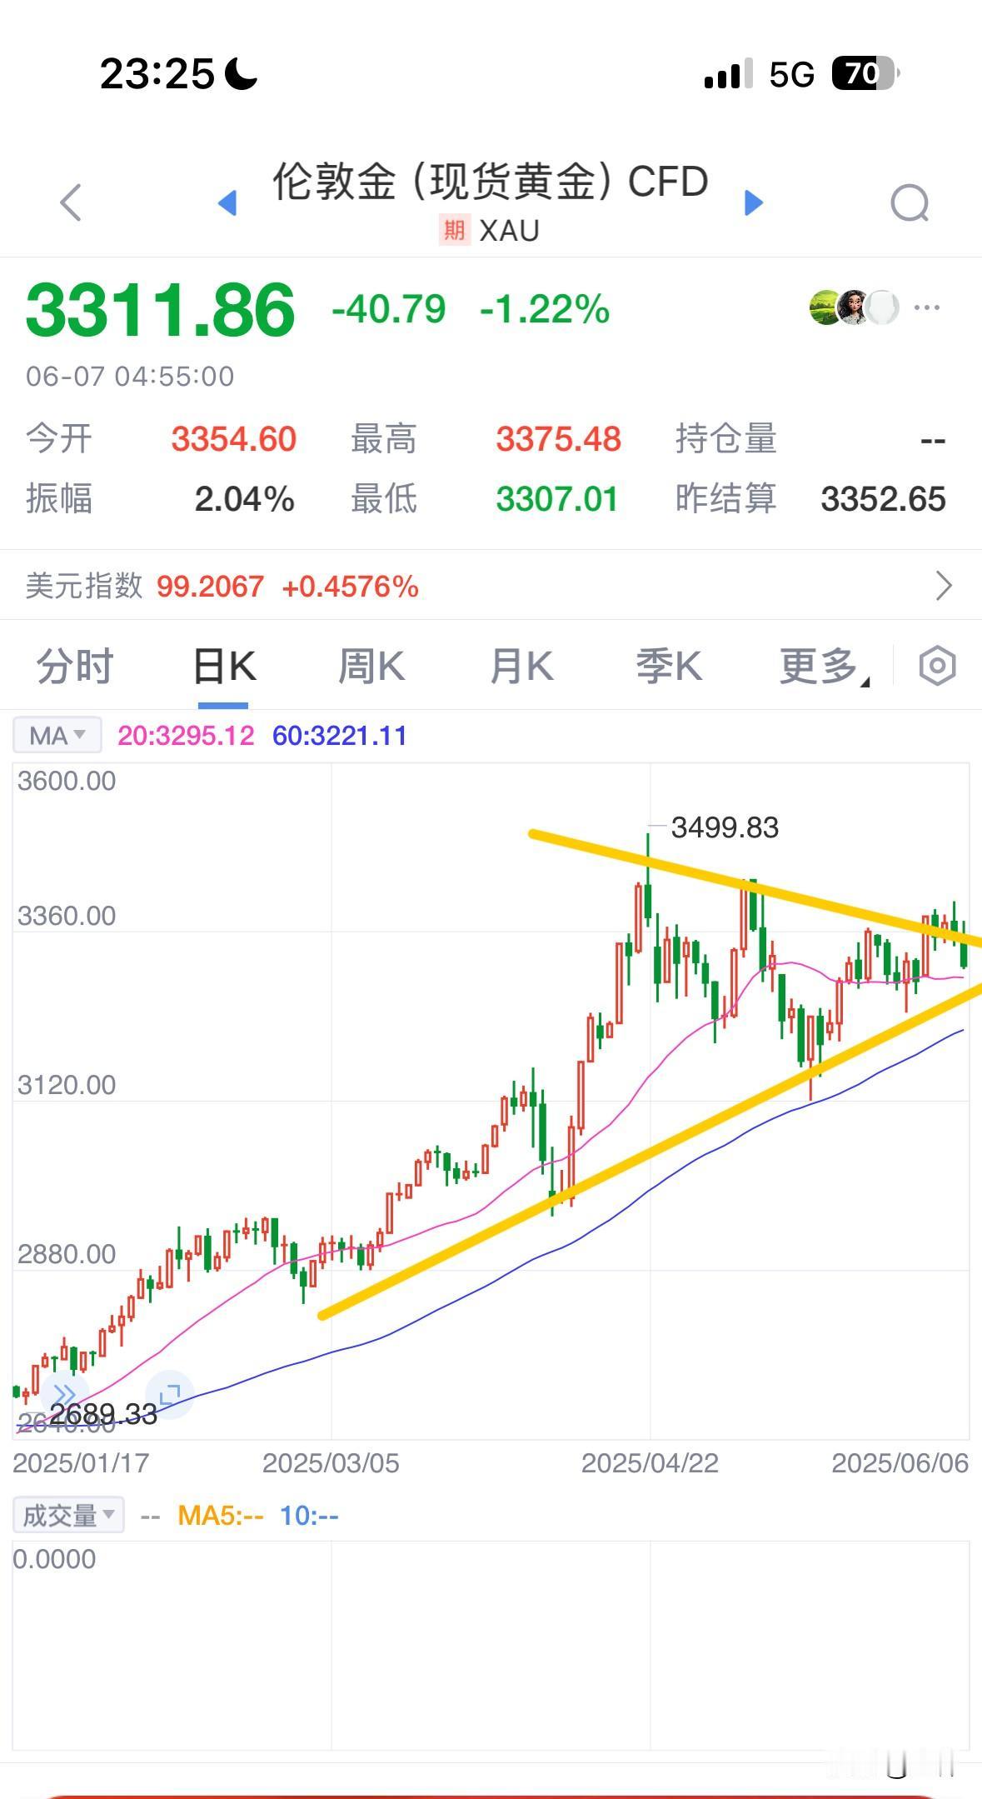Expand chart to fullscreen icon
The height and width of the screenshot is (1799, 982).
pyautogui.click(x=169, y=1394)
